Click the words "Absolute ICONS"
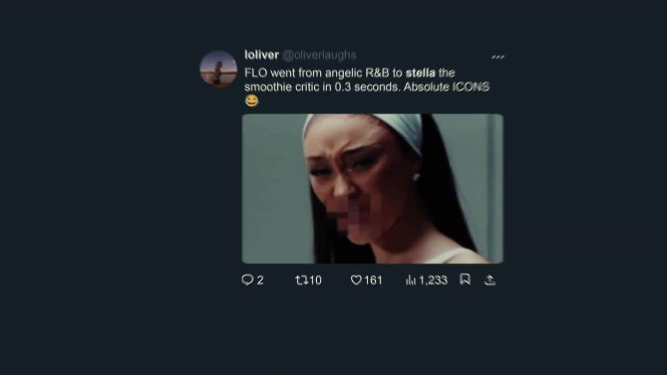The height and width of the screenshot is (375, 667). [x=446, y=87]
